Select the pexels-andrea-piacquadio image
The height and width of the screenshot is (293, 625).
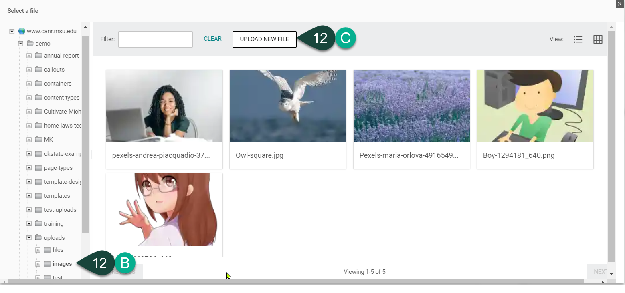click(164, 106)
